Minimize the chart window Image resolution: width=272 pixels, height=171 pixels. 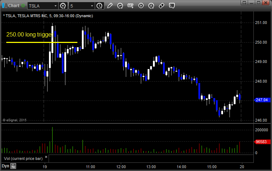point(252,3)
